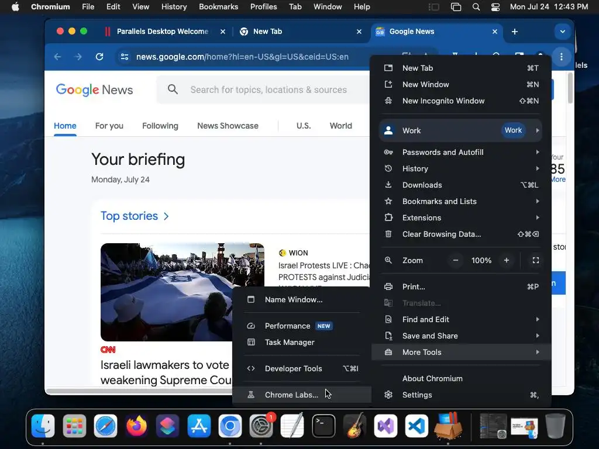Open Visual Studio from the dock

coord(386,426)
